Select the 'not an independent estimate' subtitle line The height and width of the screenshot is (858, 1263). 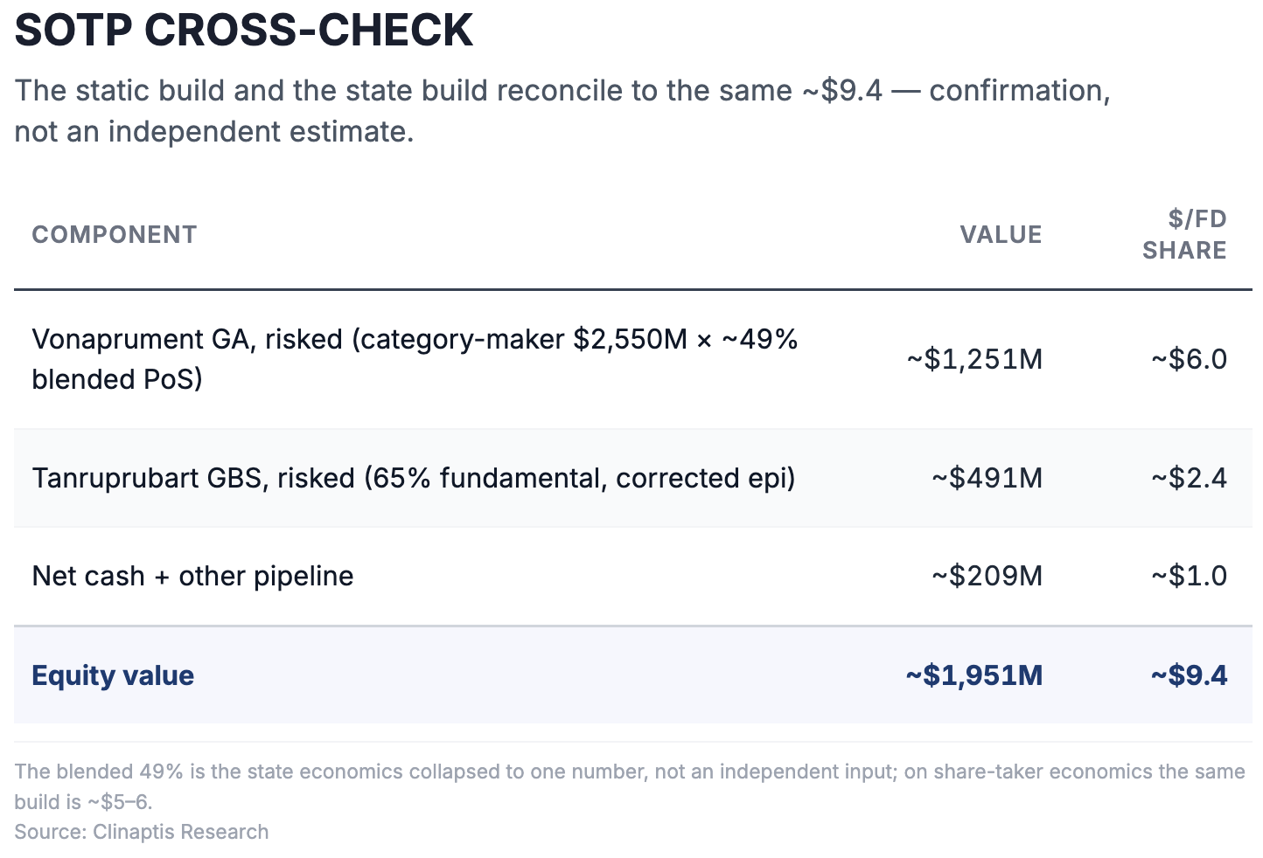point(214,132)
